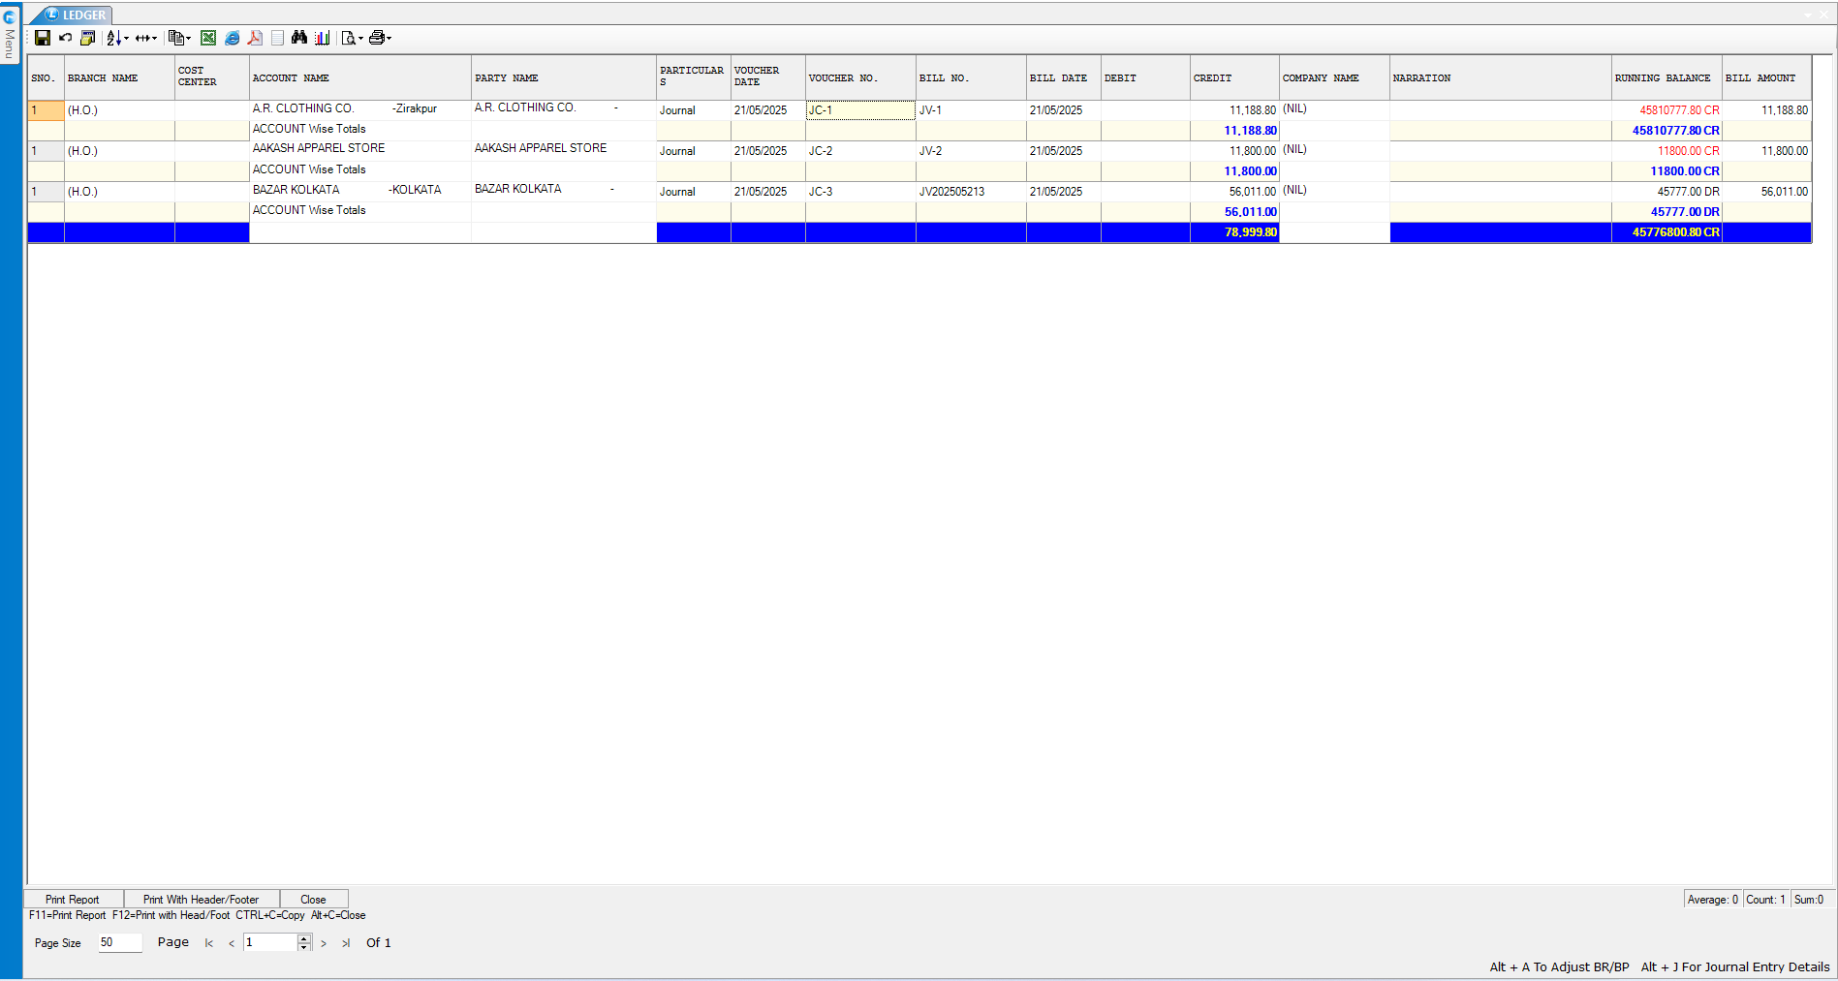The image size is (1838, 981).
Task: Click the Save floppy disk icon
Action: (x=43, y=38)
